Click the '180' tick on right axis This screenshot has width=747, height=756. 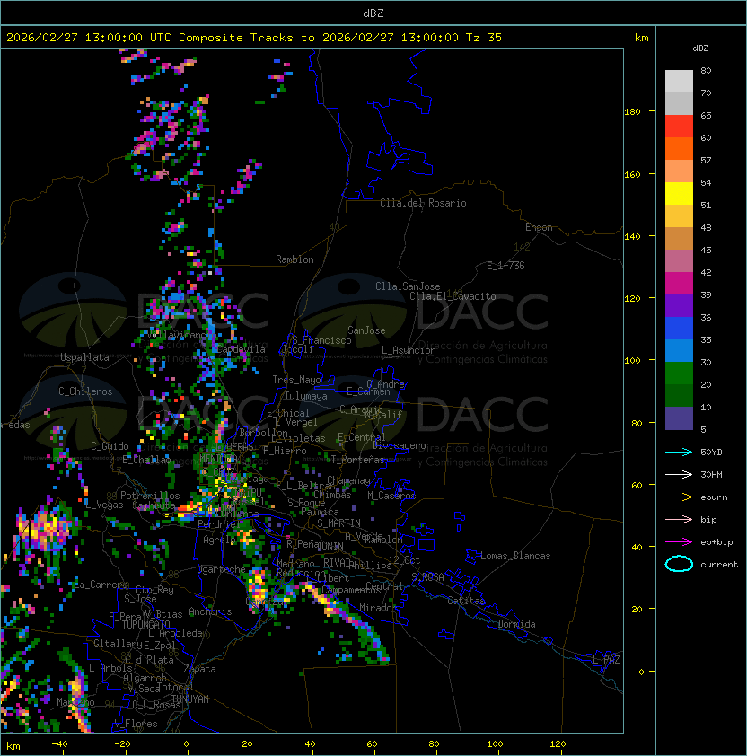pos(632,112)
